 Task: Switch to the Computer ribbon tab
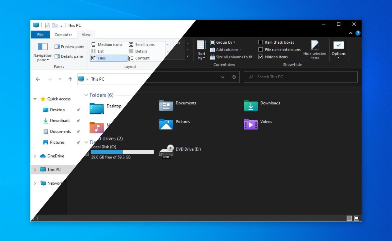coord(63,35)
